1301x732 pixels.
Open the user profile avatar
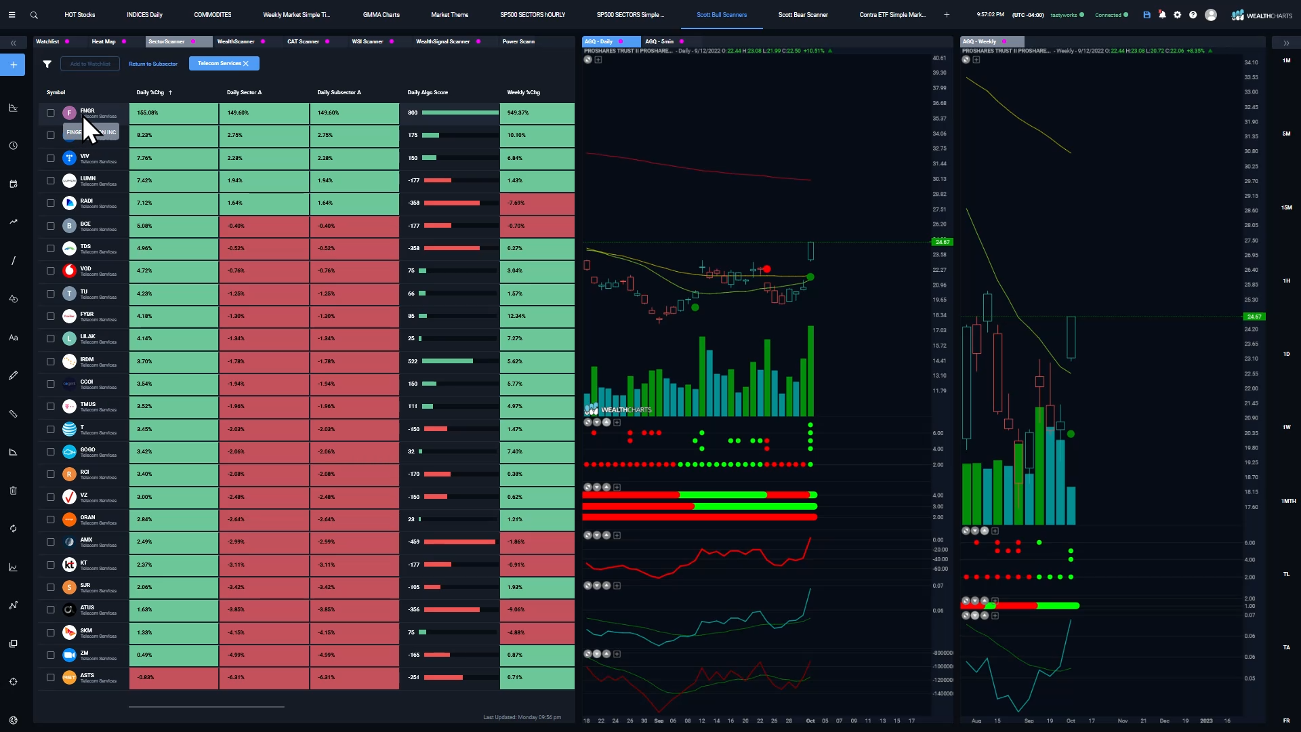(1211, 15)
